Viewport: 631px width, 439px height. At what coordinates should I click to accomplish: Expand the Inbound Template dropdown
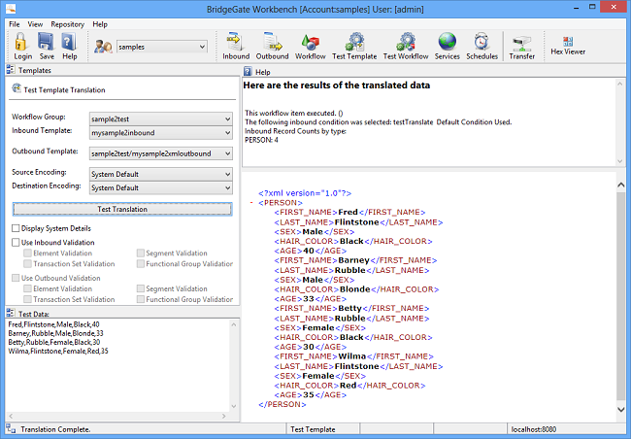pos(227,132)
